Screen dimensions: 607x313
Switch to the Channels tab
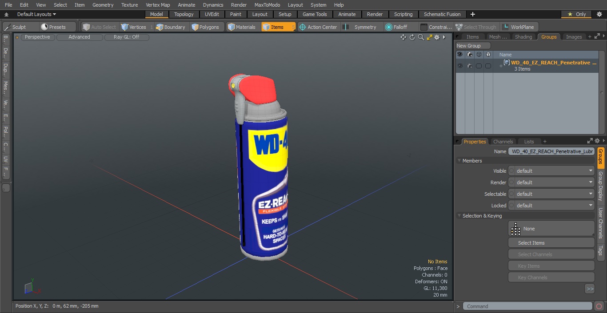point(503,142)
